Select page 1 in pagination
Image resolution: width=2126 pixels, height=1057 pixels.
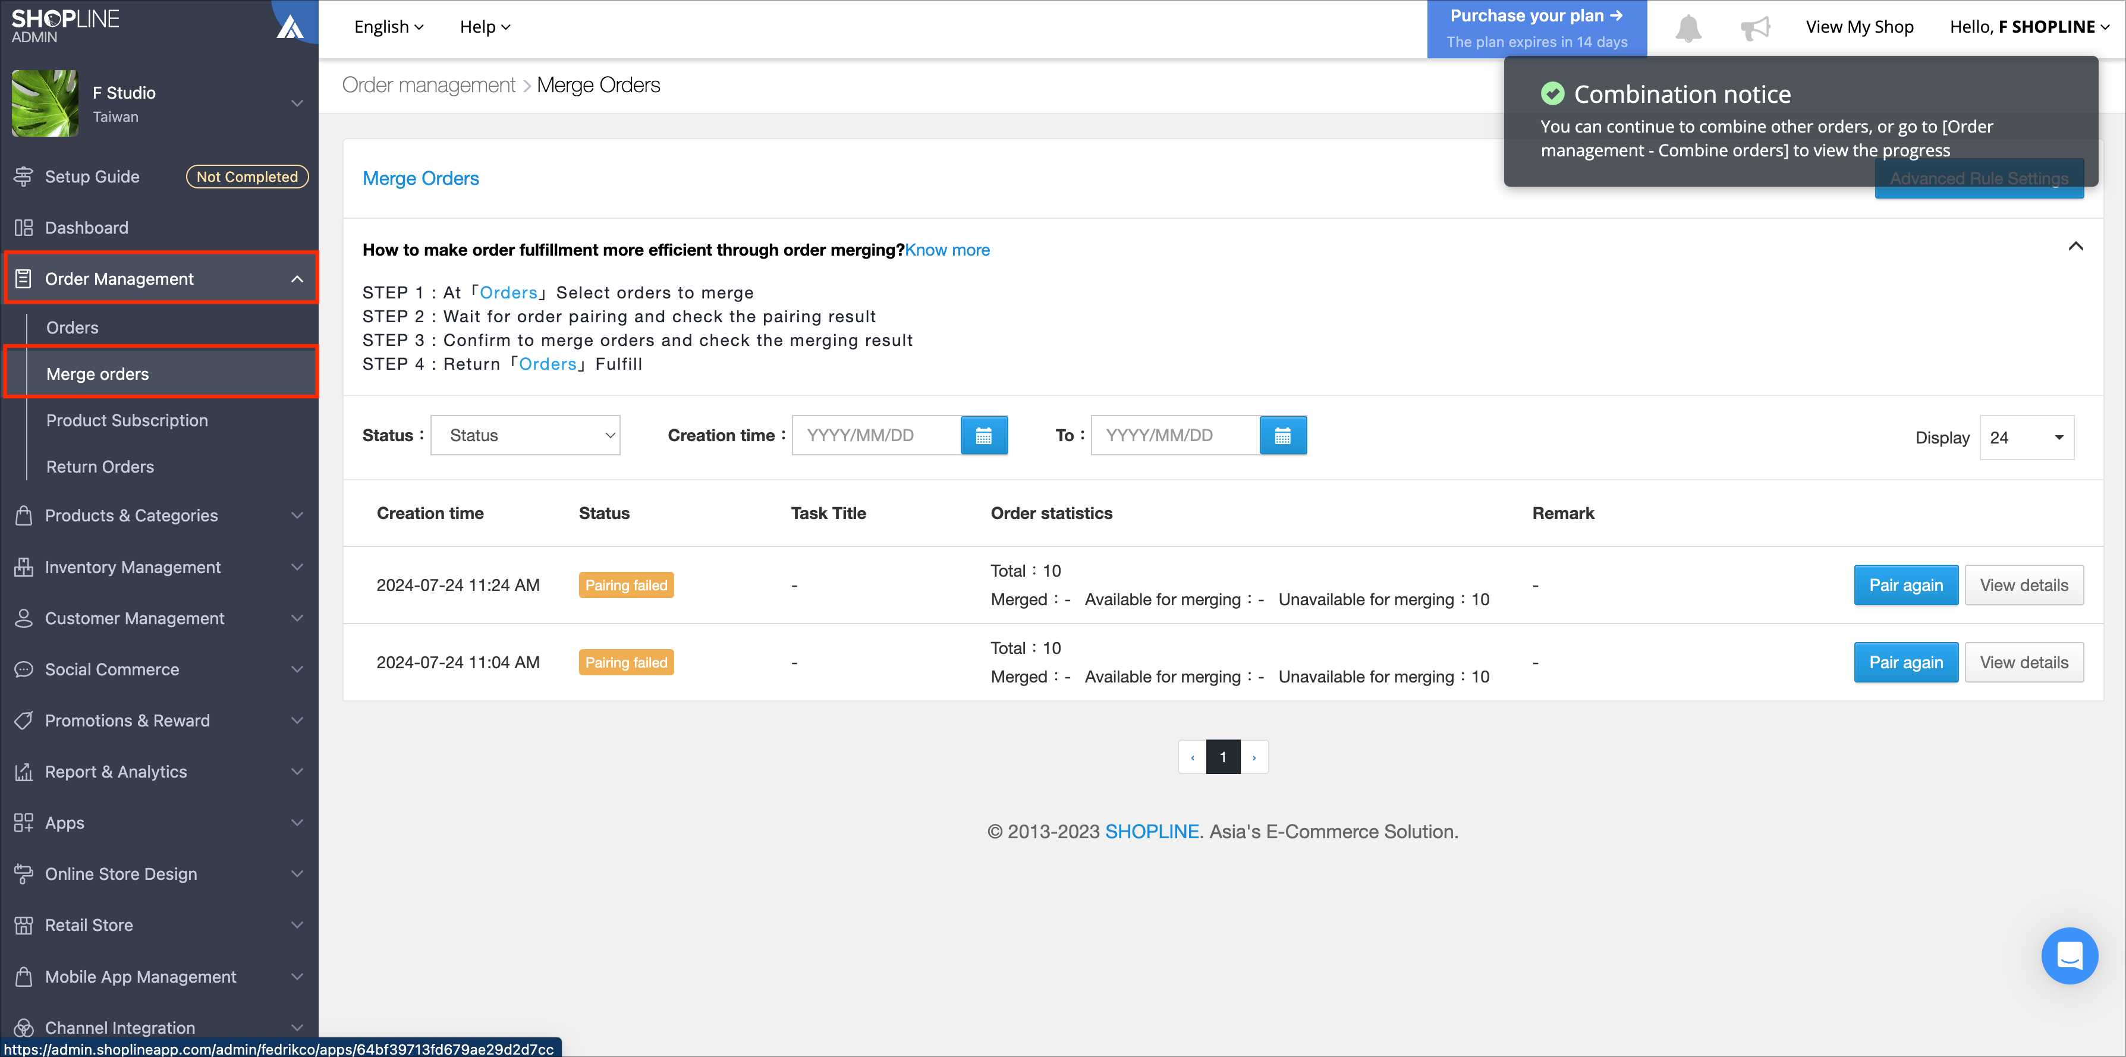point(1223,757)
